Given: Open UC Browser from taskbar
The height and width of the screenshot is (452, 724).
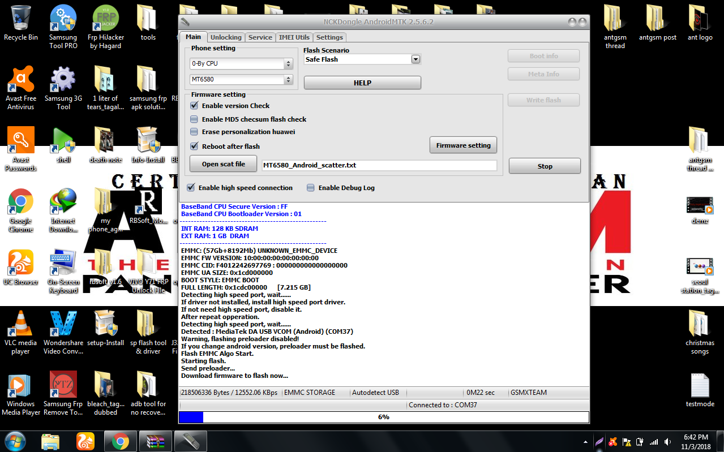Looking at the screenshot, I should 85,441.
